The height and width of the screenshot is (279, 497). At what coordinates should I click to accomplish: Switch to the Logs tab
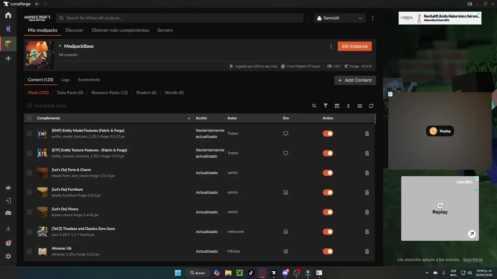click(66, 80)
